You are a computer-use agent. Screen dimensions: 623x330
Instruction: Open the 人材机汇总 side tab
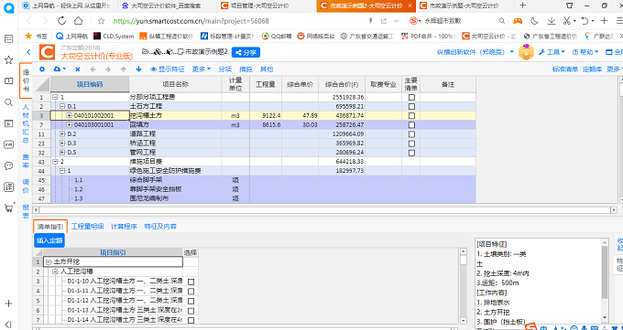point(26,123)
